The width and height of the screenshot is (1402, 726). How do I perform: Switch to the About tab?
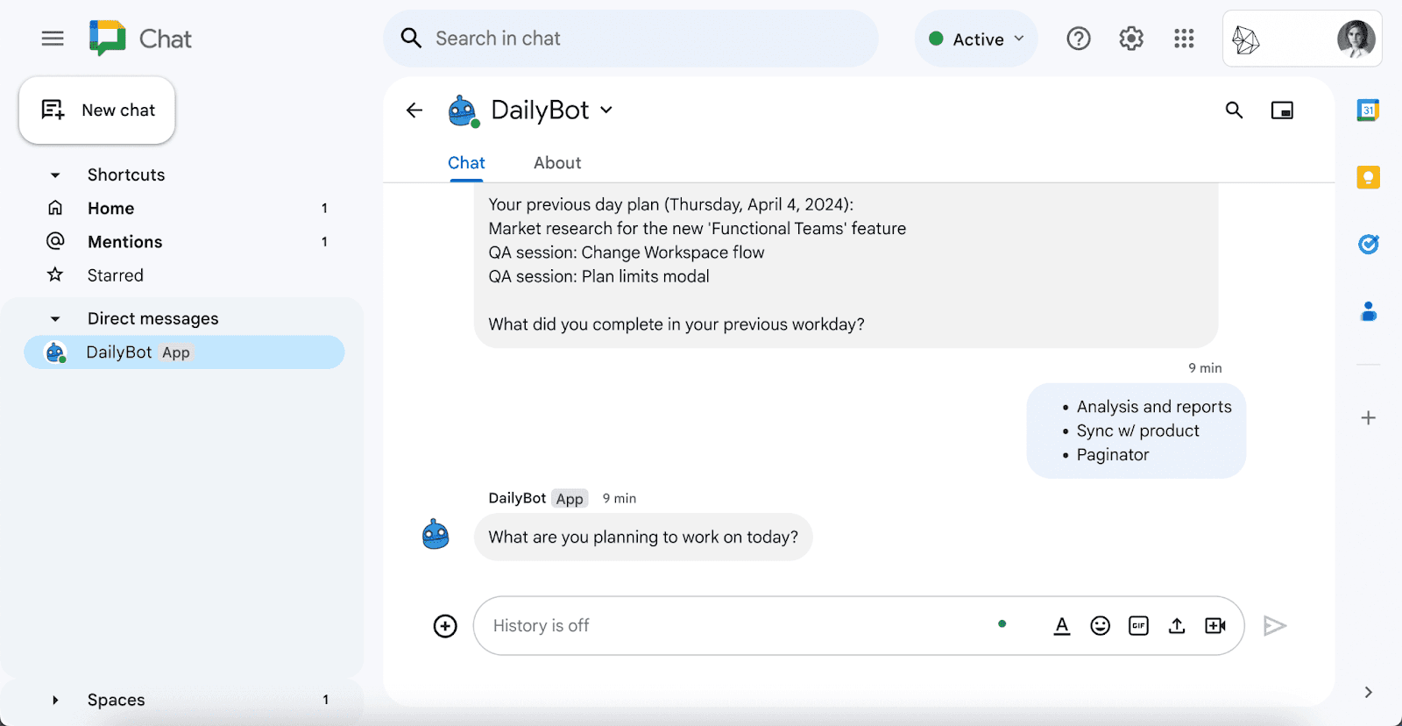(x=557, y=163)
